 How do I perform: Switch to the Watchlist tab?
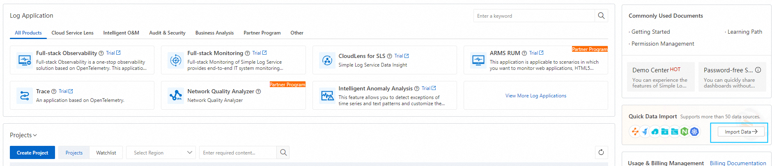106,152
